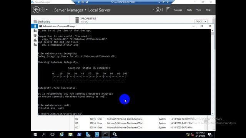Open the Windows Start menu
This screenshot has height=138, width=246.
tap(35, 135)
